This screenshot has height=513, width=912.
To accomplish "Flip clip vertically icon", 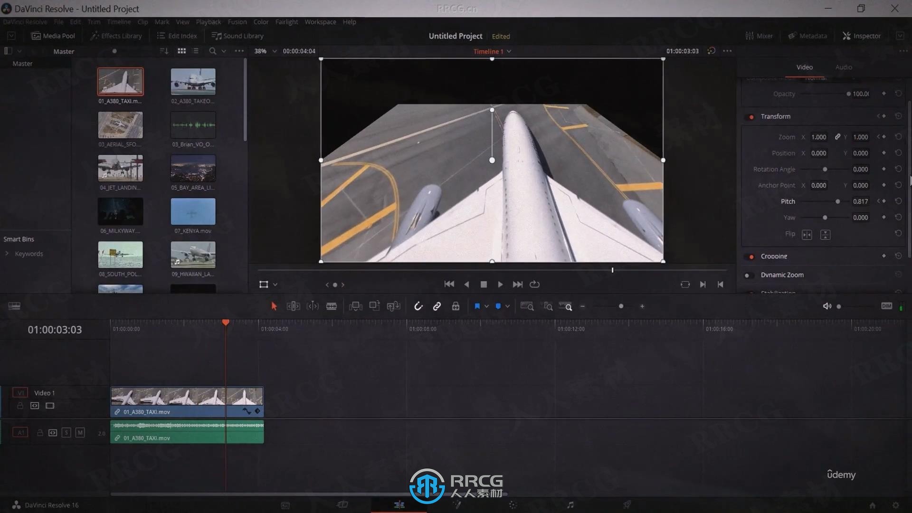I will (825, 235).
